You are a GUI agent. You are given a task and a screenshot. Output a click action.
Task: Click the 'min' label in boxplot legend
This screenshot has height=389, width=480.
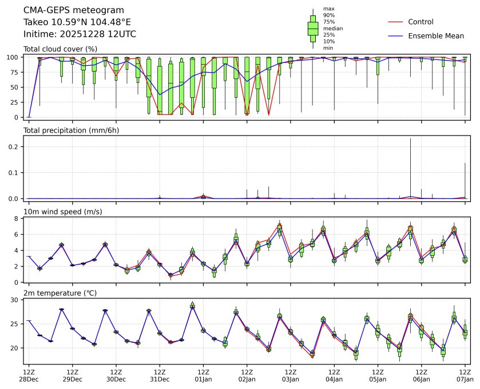[328, 48]
